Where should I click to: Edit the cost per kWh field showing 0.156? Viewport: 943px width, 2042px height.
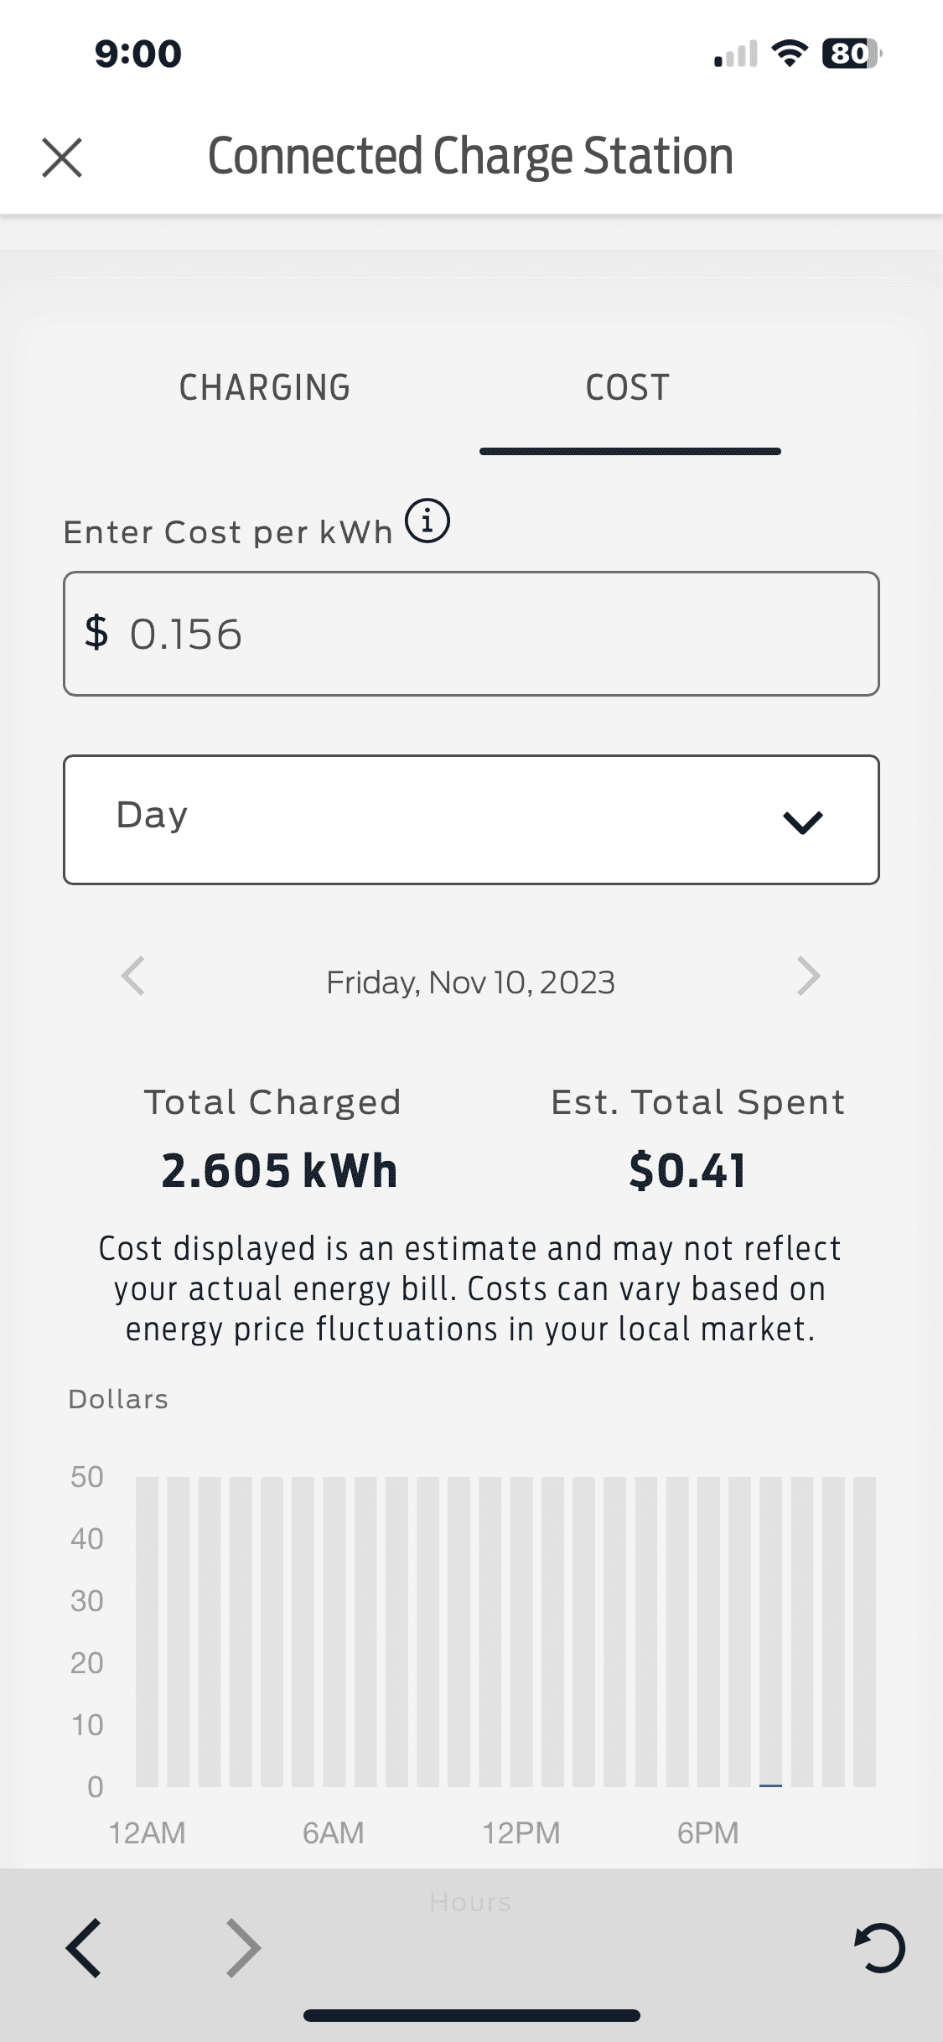[471, 634]
